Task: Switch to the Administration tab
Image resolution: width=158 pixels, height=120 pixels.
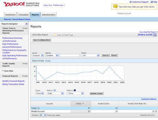Action: (x=48, y=15)
